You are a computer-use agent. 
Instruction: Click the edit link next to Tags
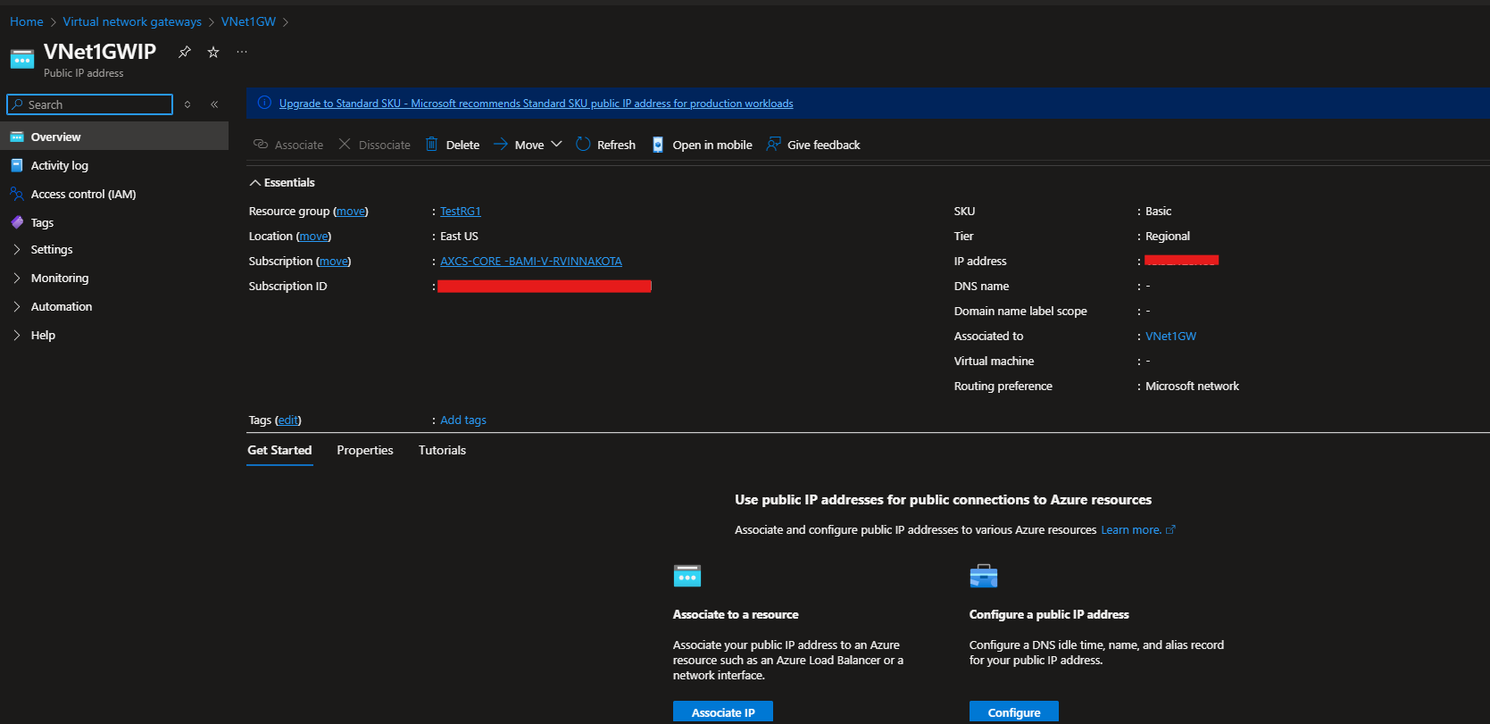(x=287, y=420)
